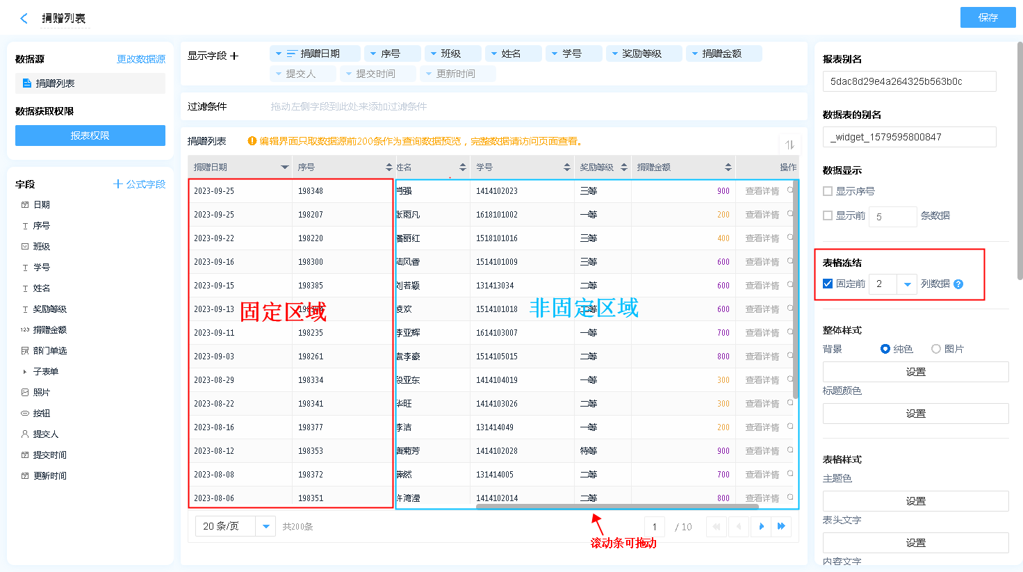Viewport: 1023px width, 572px height.
Task: Enable the 显示序号 checkbox
Action: click(x=828, y=191)
